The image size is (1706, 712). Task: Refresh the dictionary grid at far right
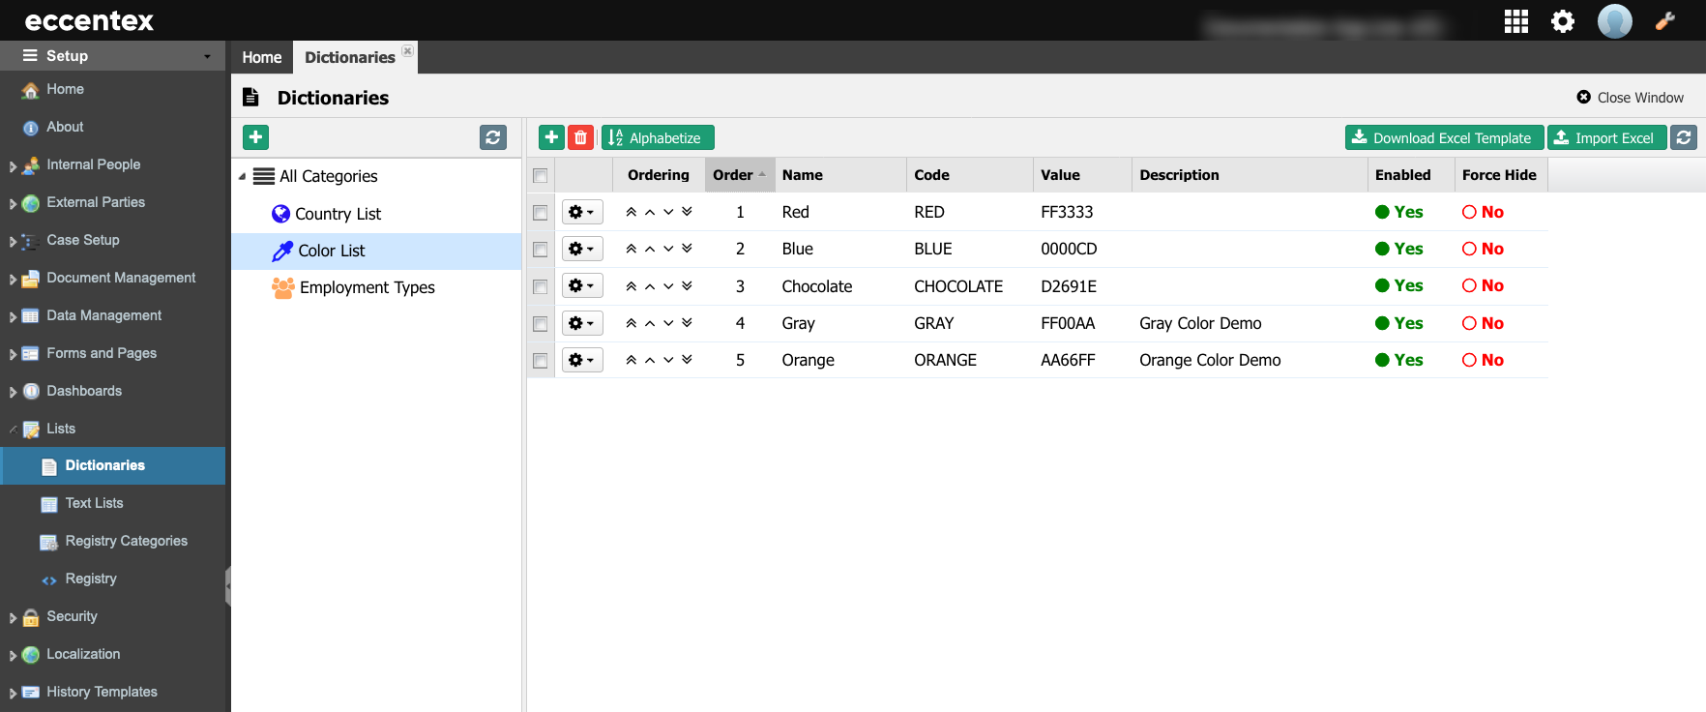(x=1684, y=137)
